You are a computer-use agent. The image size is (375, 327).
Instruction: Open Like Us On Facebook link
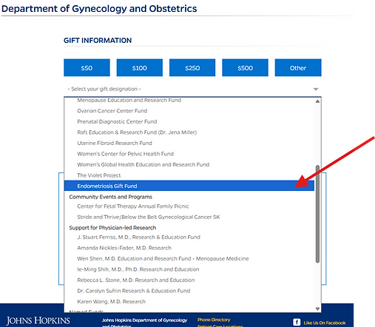point(325,323)
